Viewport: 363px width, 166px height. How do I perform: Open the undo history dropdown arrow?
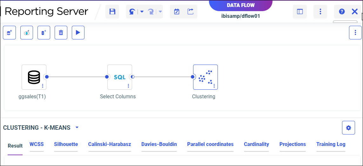(142, 12)
